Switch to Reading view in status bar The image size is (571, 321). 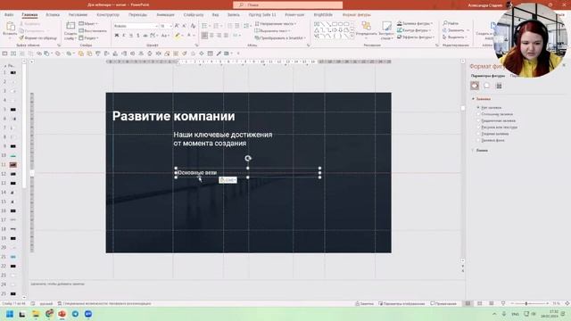[492, 303]
